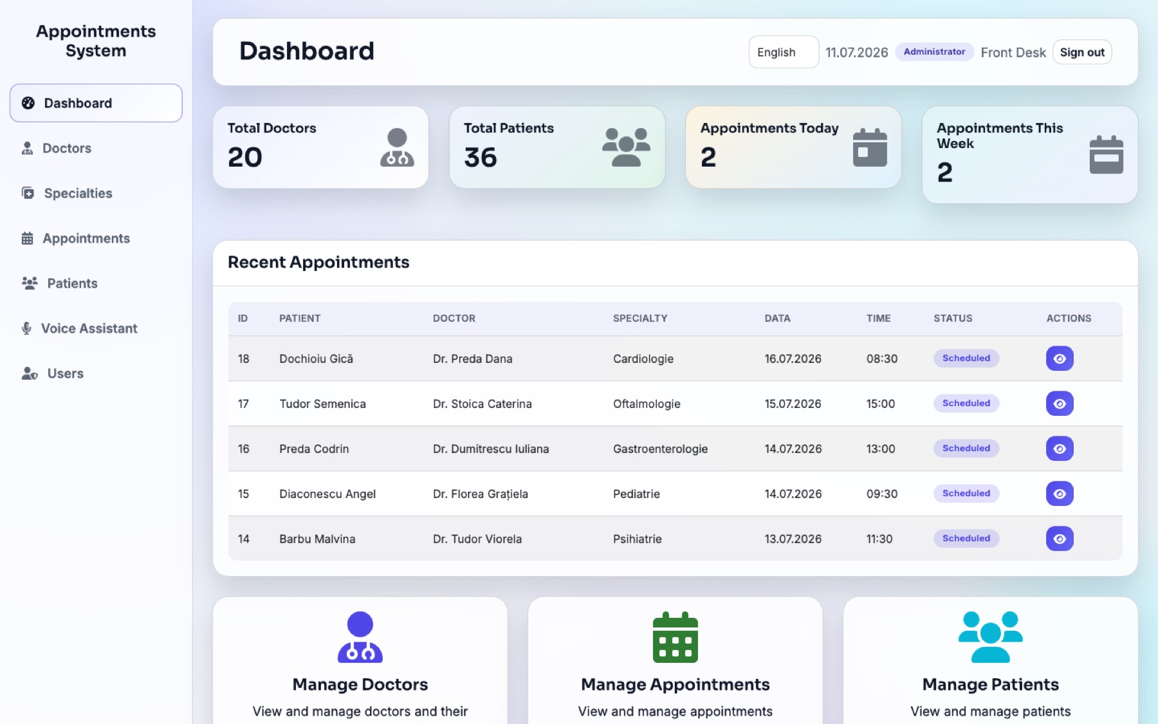The image size is (1158, 724).
Task: Click the Recent Appointments heading
Action: pyautogui.click(x=318, y=263)
